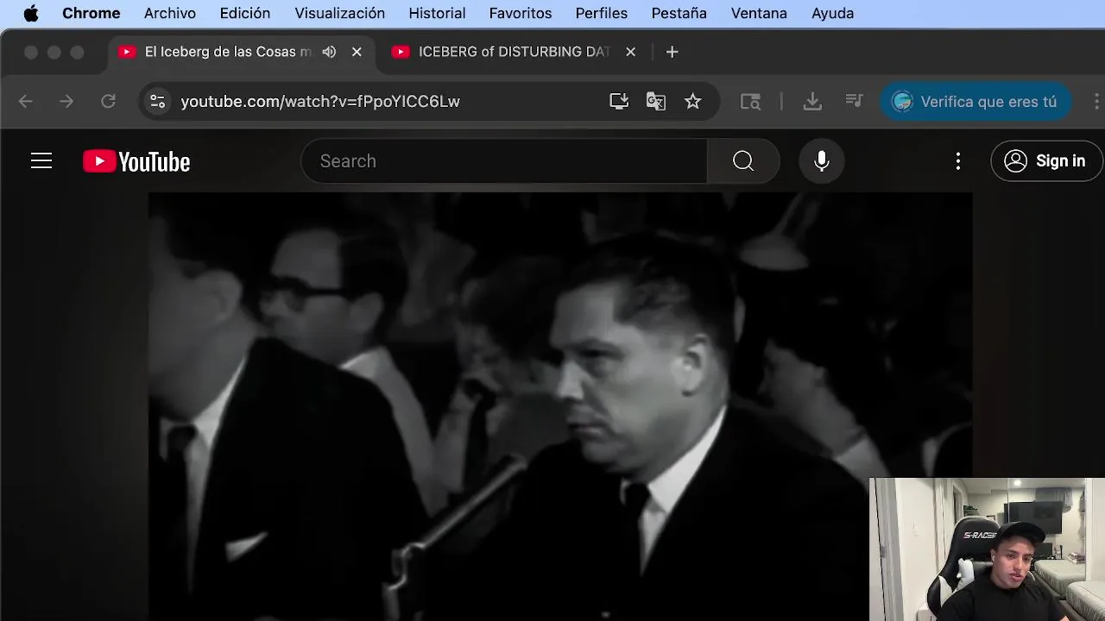Open the Visualización menu
1105x621 pixels.
[339, 13]
